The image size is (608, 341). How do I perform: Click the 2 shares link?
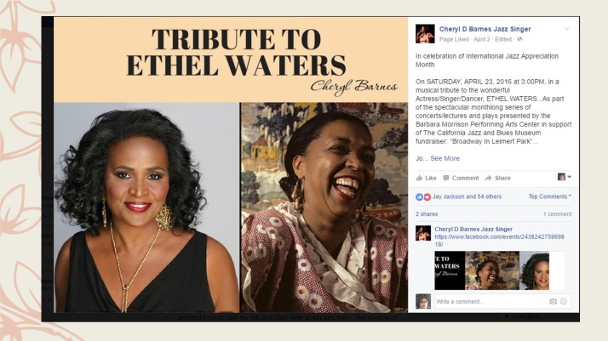tap(427, 214)
